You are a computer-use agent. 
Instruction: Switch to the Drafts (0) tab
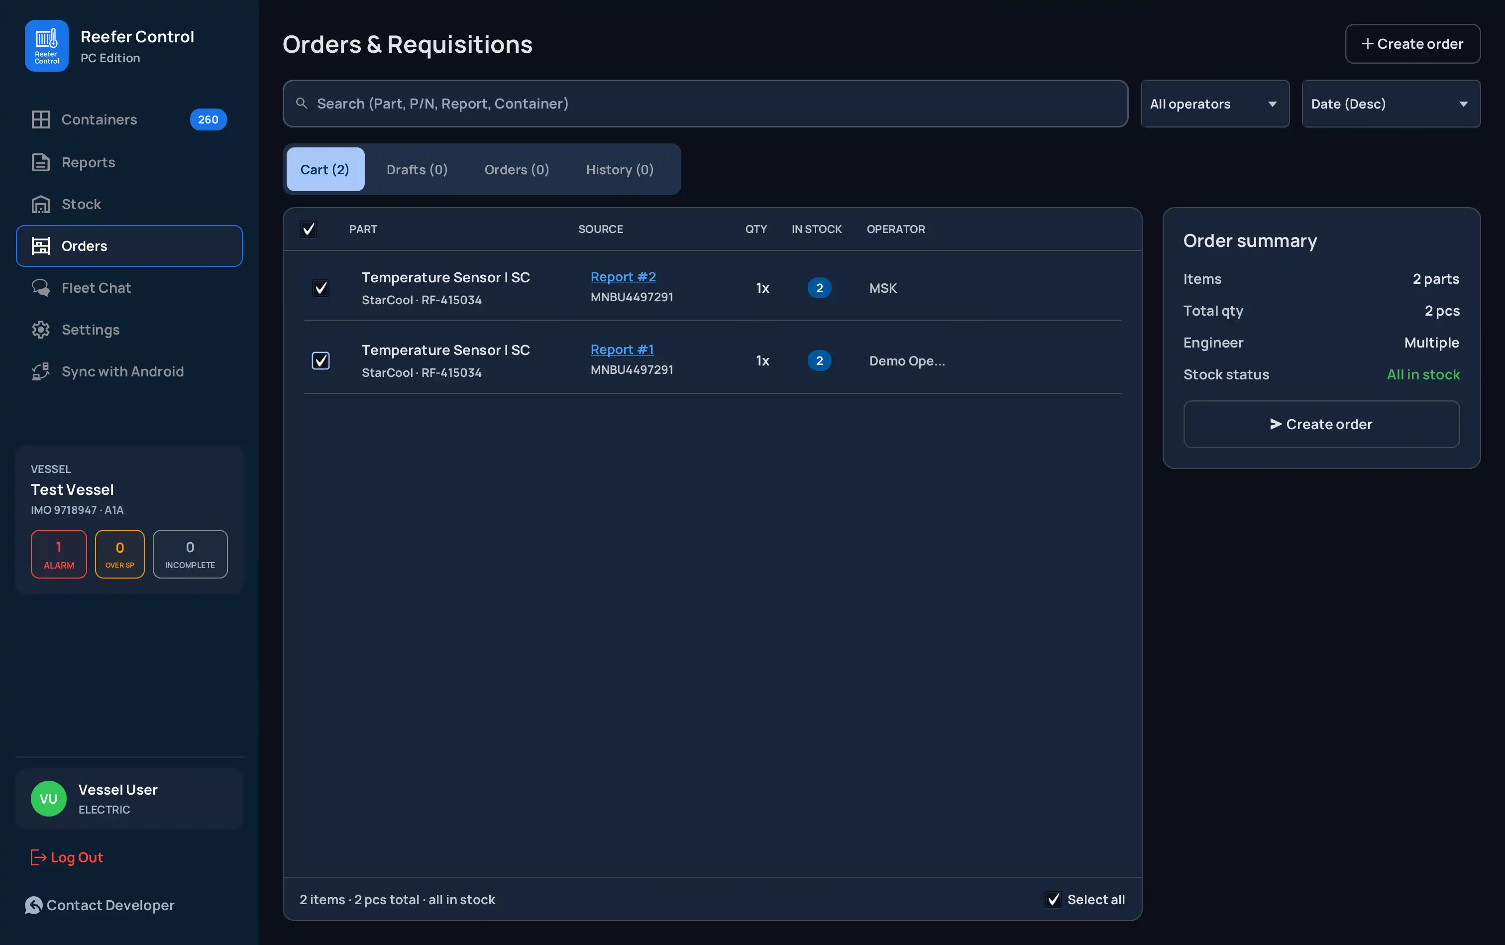point(417,169)
